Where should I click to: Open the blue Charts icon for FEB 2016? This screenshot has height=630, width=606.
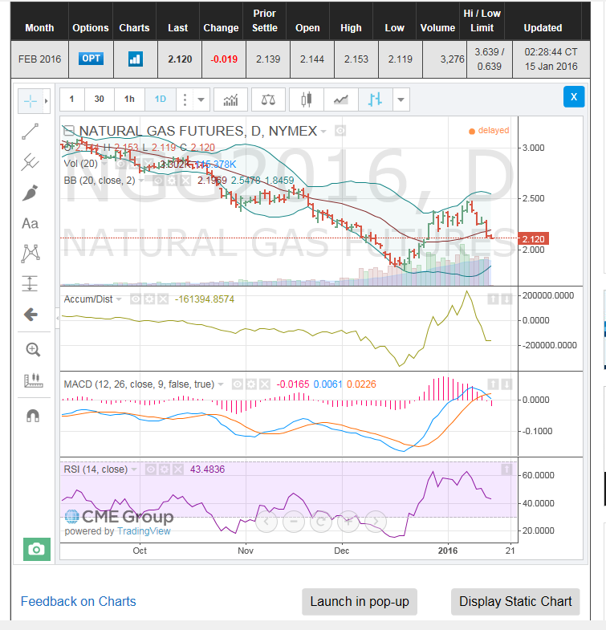click(134, 59)
